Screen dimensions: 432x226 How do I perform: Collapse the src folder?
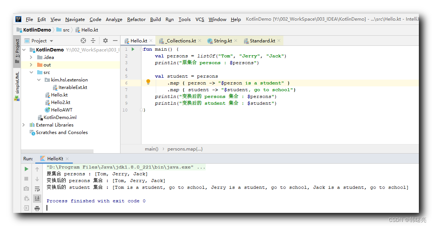tap(31, 72)
